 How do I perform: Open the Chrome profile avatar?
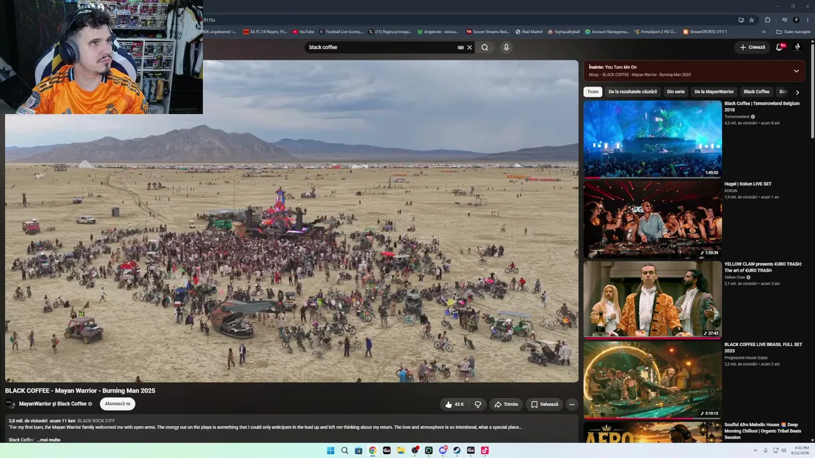(796, 20)
